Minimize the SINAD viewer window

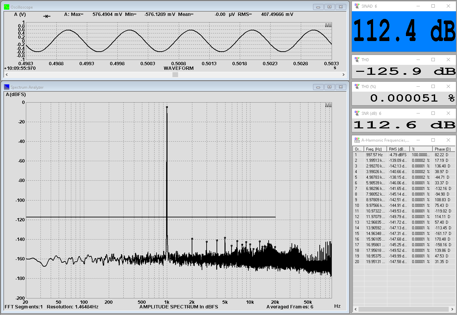(418, 6)
